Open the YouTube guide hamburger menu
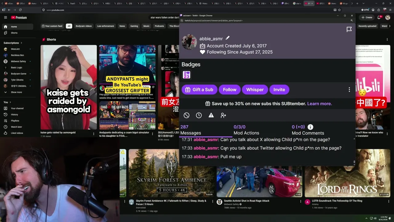 click(x=5, y=18)
